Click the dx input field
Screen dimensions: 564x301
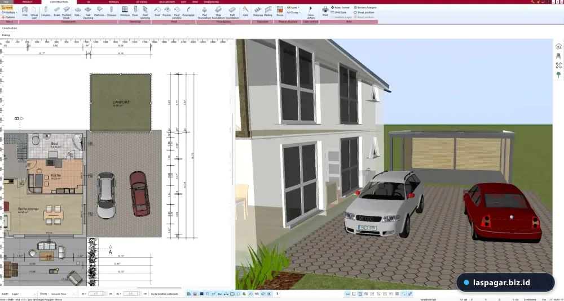click(x=96, y=294)
